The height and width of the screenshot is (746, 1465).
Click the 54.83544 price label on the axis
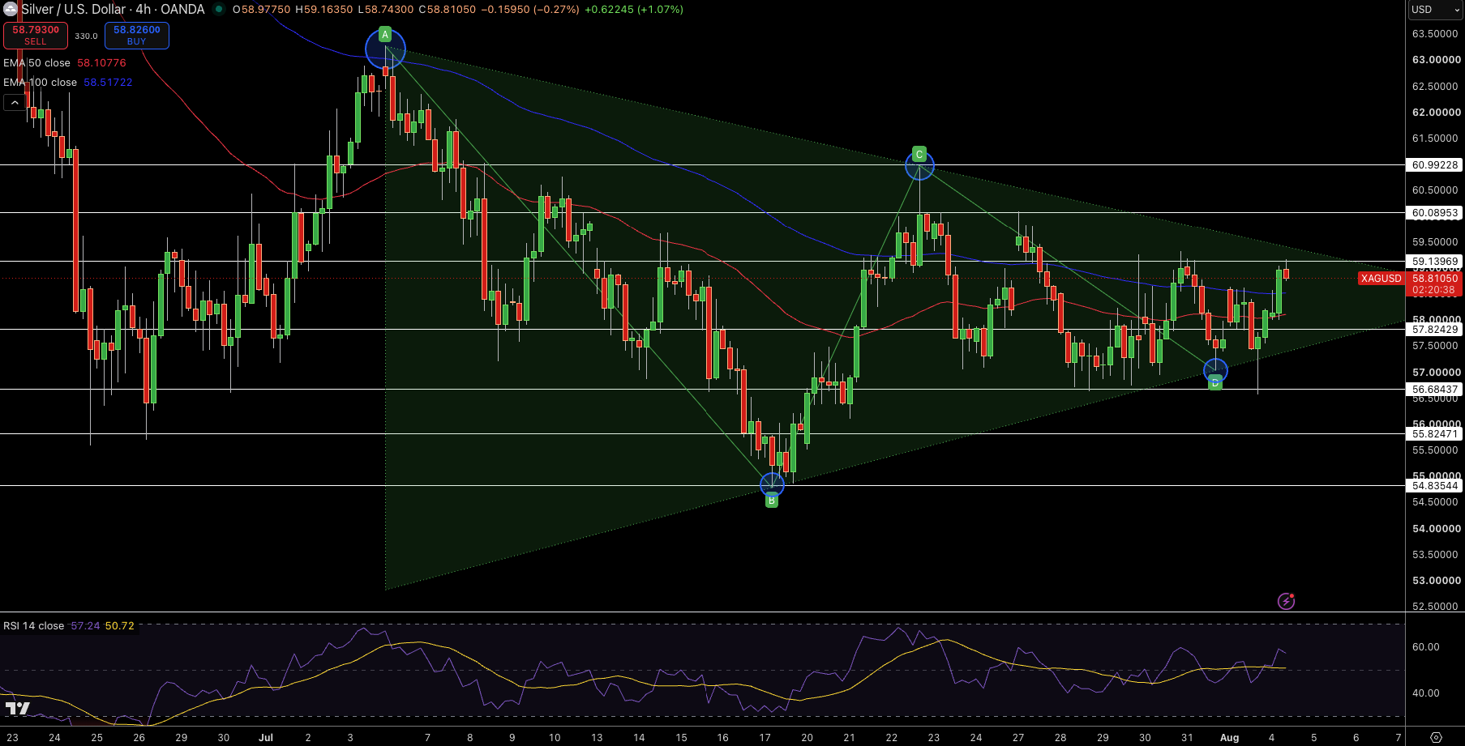point(1435,486)
